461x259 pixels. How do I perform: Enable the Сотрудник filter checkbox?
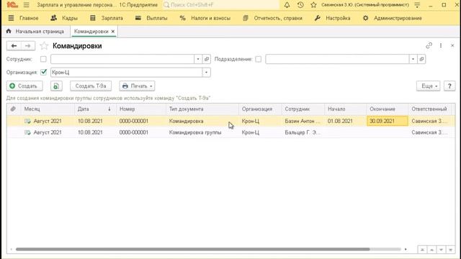coord(43,59)
